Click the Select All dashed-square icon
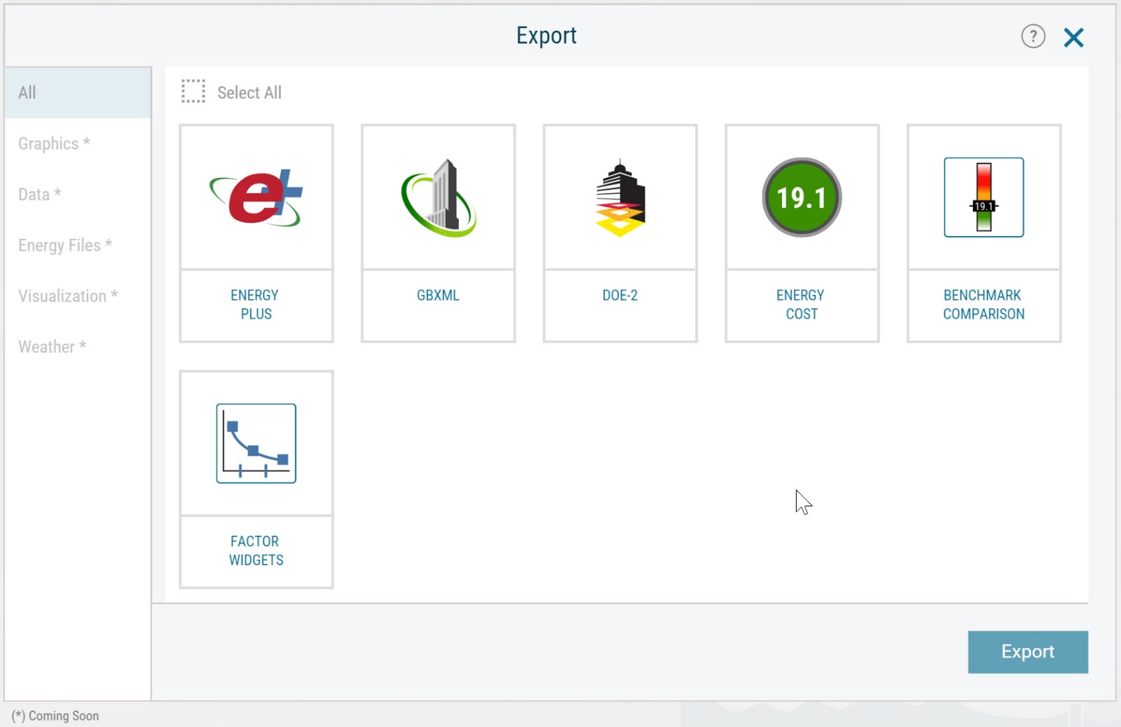The height and width of the screenshot is (727, 1121). pyautogui.click(x=191, y=91)
